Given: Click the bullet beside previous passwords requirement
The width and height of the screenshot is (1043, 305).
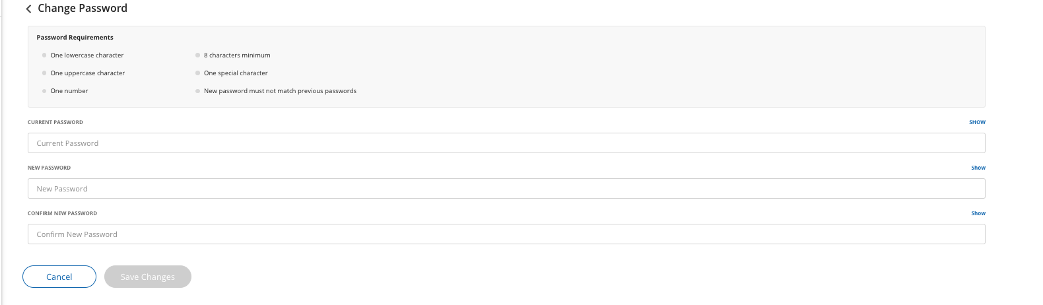Looking at the screenshot, I should pos(197,91).
